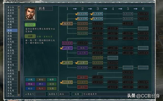Screen dimensions: 163x101
Task: Click the 硝石 technology node
Action: point(83,87)
